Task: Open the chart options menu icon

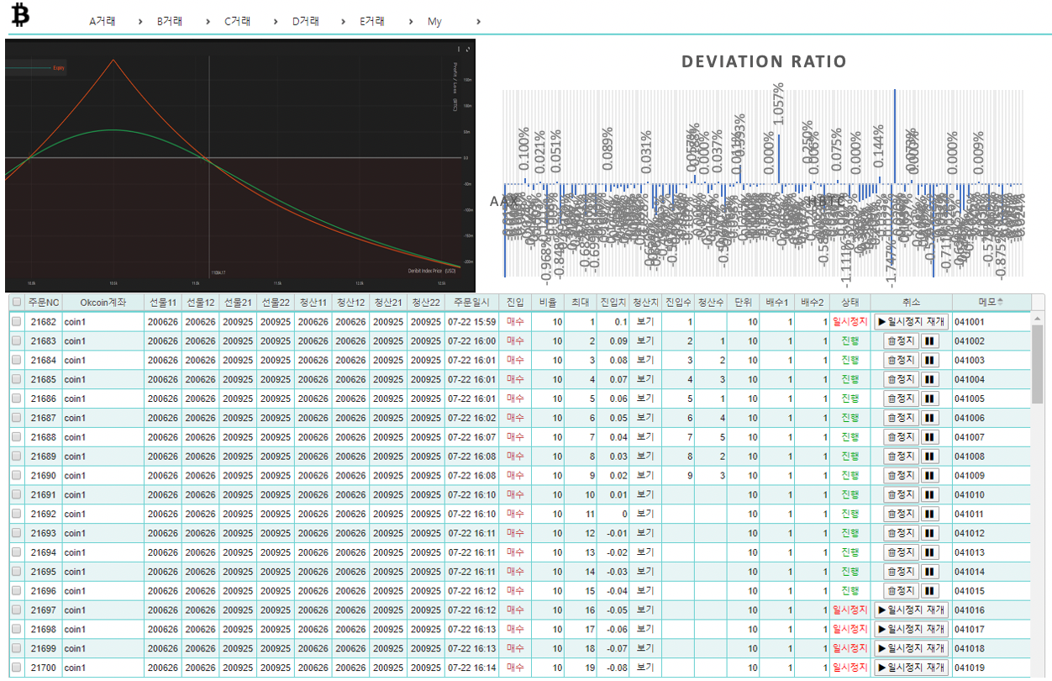Action: click(458, 49)
